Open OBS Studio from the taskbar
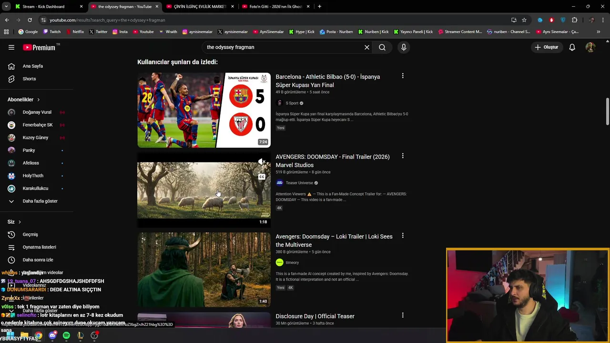Screen dimensions: 610x343 click(x=94, y=335)
